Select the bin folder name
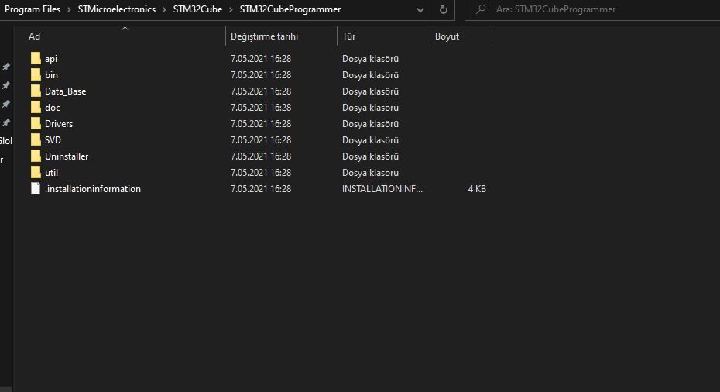 click(51, 75)
